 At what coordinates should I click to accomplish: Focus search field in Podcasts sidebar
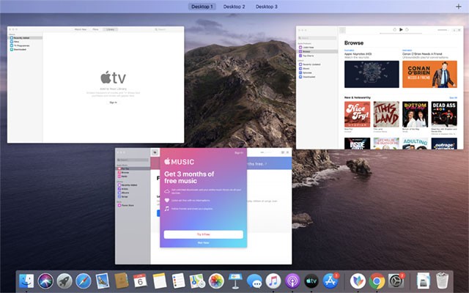317,38
